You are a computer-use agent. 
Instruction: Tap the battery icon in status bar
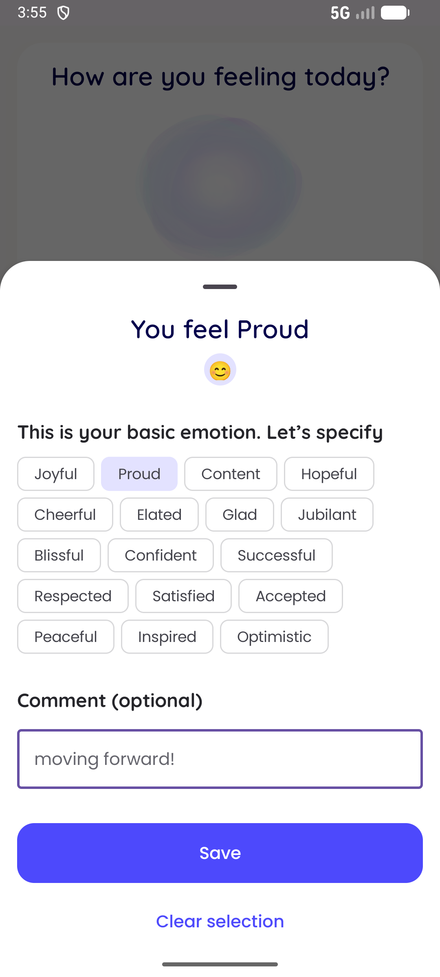point(395,13)
